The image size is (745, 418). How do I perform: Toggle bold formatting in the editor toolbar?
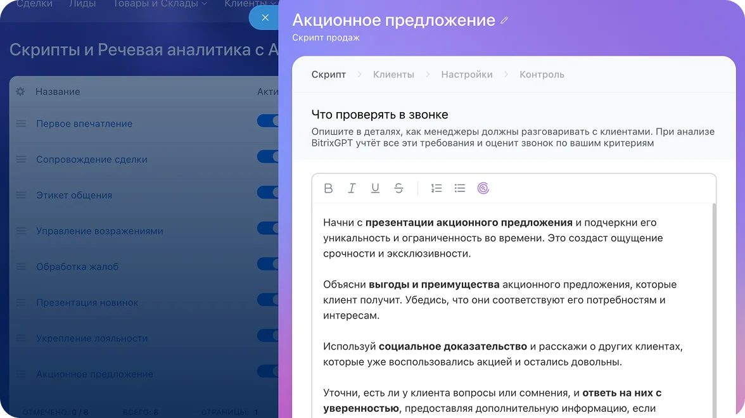(328, 188)
